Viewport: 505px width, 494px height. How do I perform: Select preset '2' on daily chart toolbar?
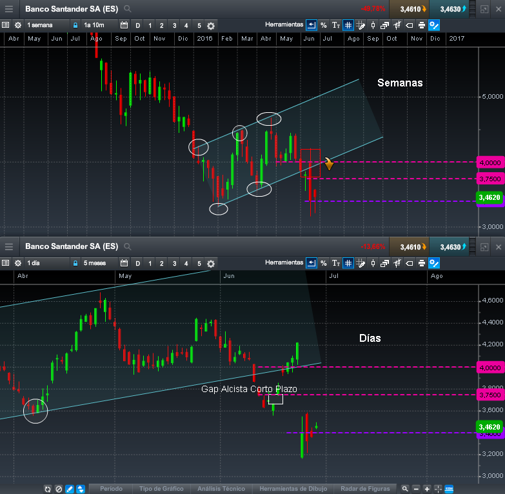tap(162, 263)
